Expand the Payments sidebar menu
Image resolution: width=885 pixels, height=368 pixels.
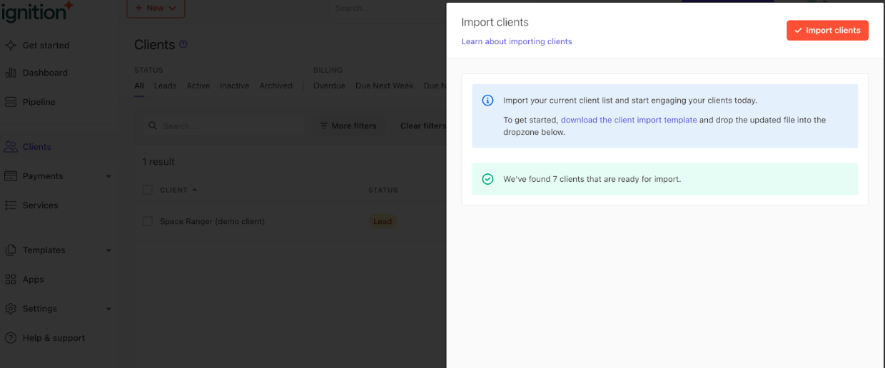coord(108,176)
